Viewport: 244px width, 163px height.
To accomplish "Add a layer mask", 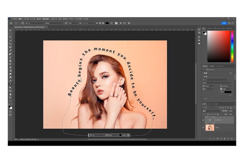I will tap(217, 139).
